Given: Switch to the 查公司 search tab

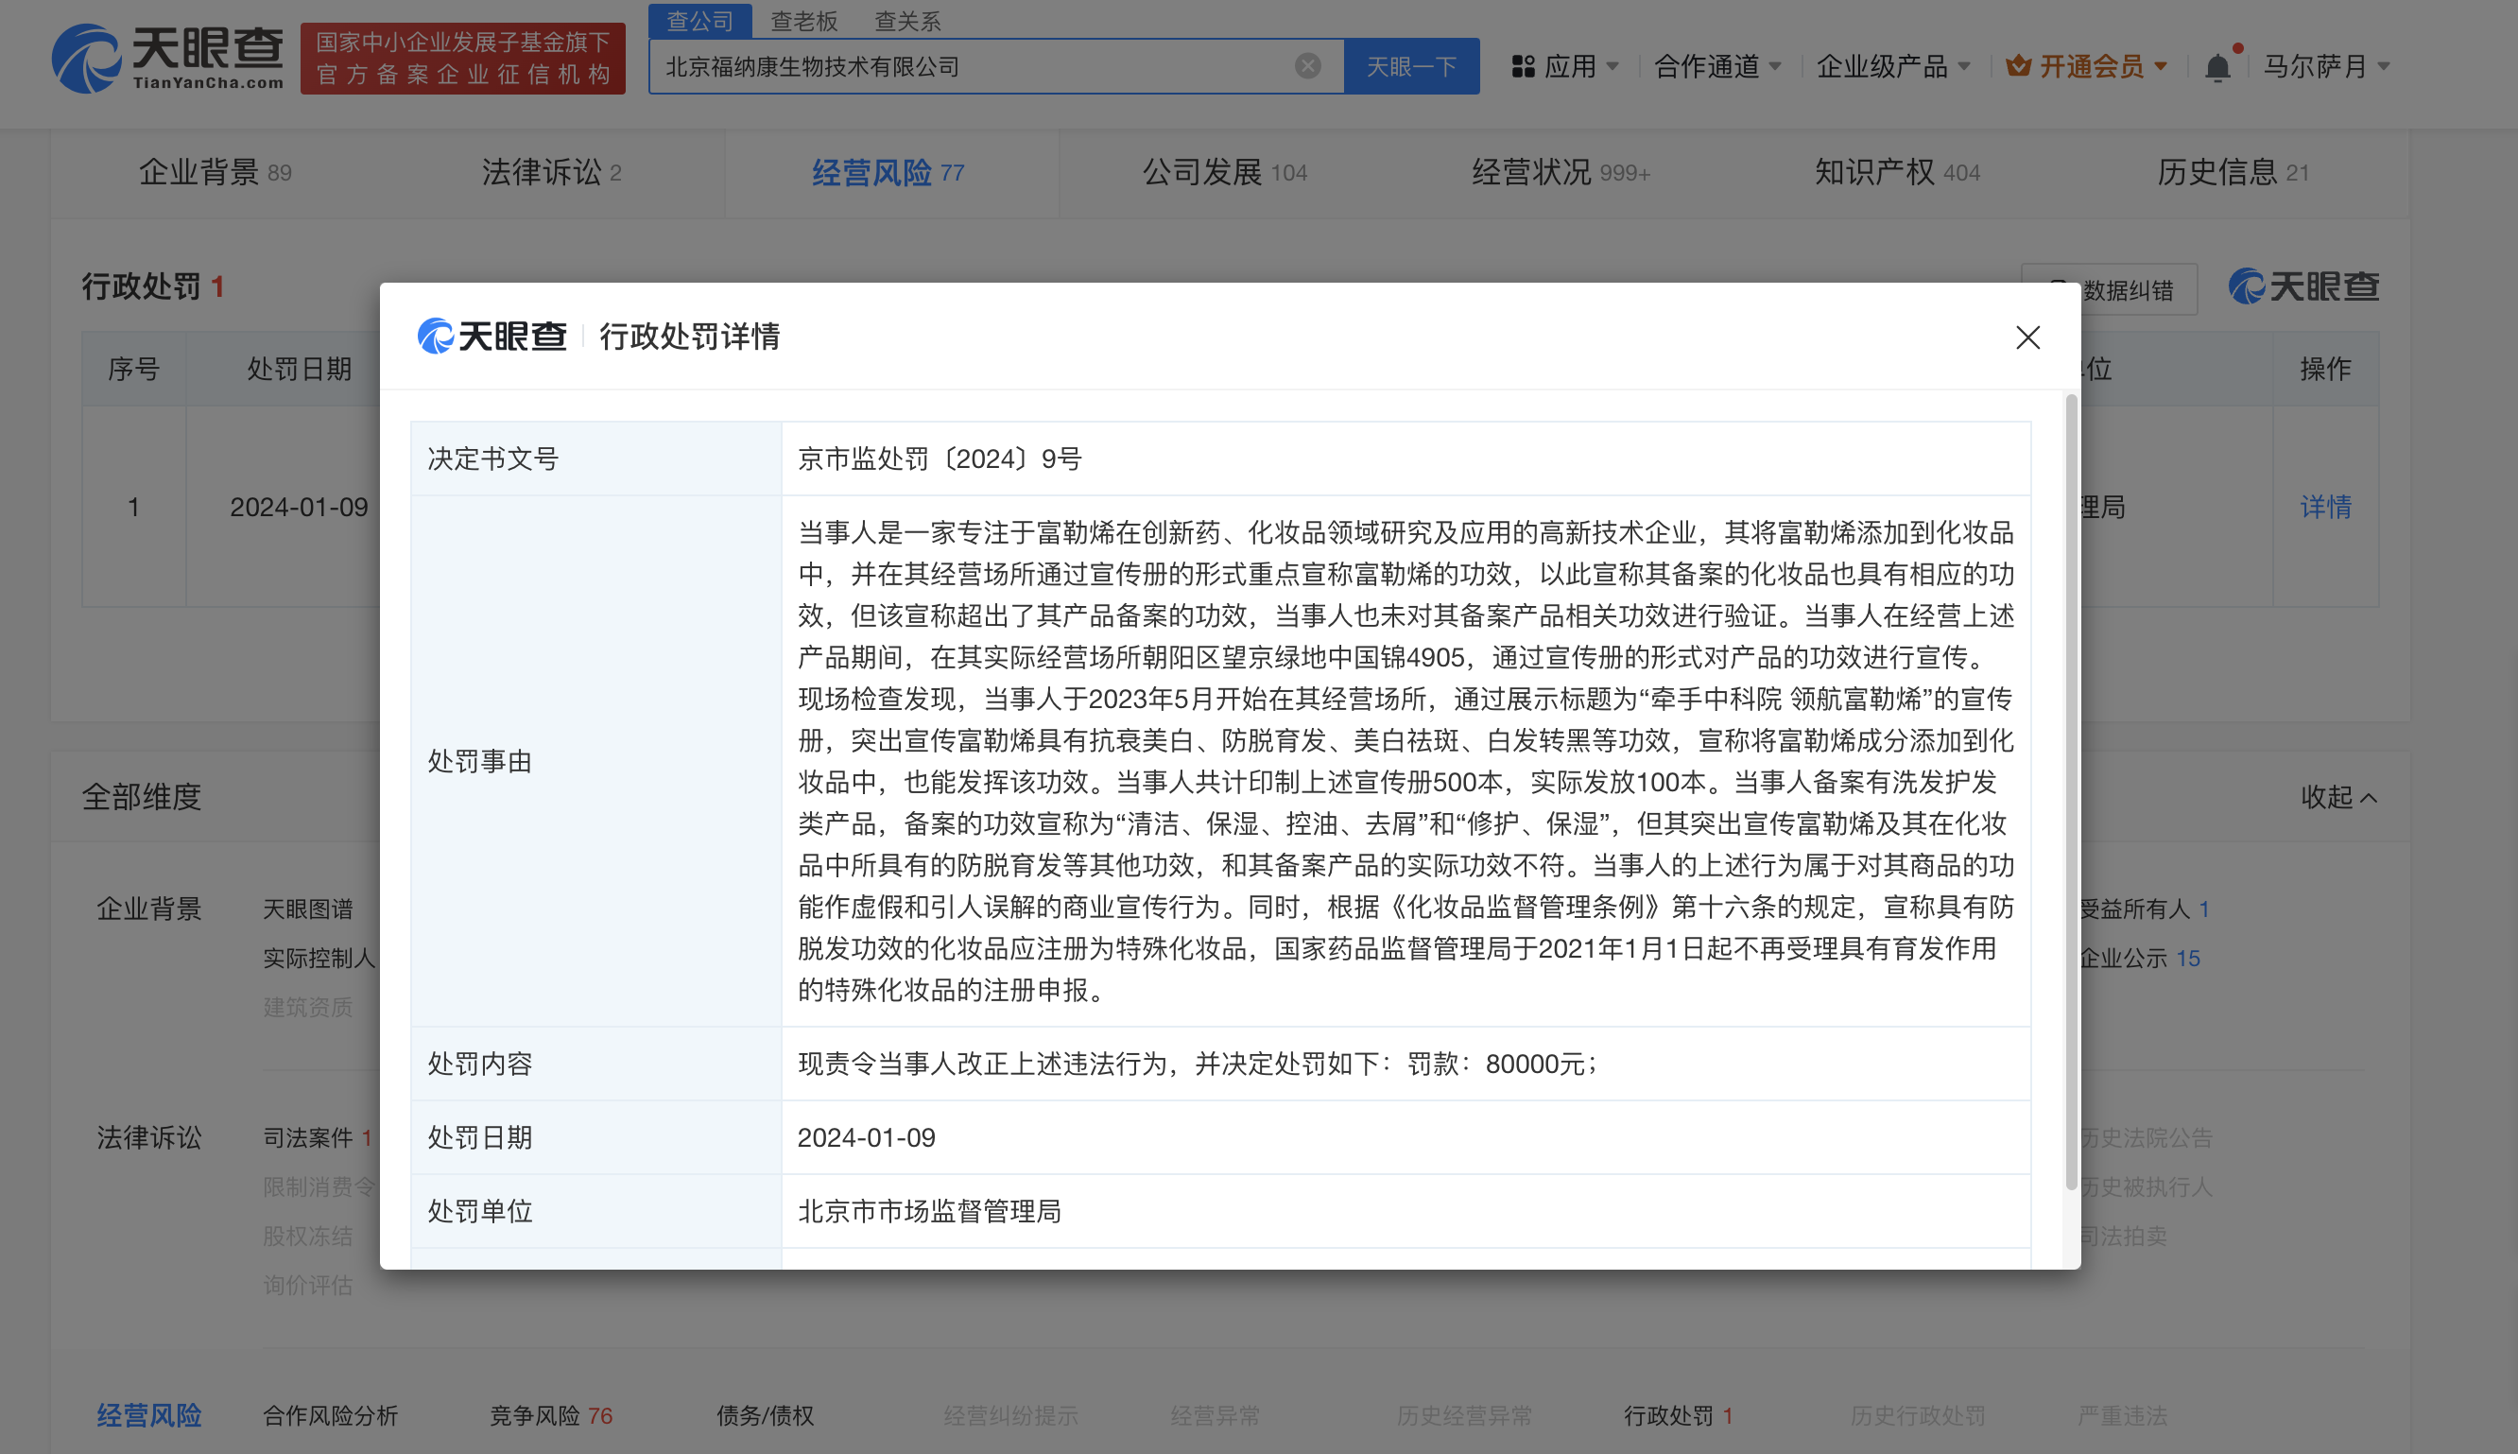Looking at the screenshot, I should coord(699,21).
